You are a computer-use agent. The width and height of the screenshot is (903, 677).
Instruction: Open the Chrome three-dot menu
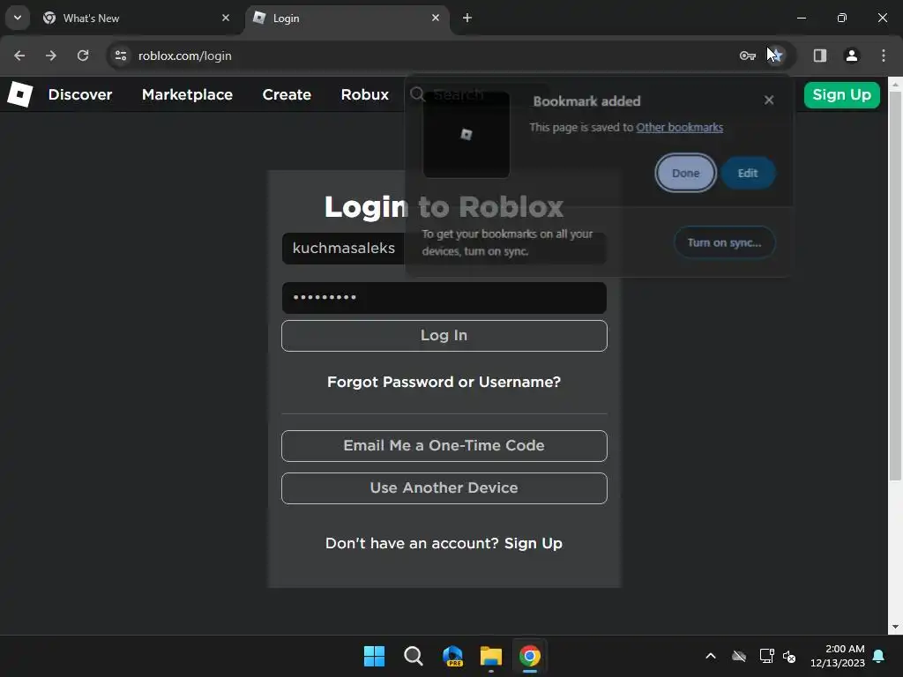coord(883,56)
